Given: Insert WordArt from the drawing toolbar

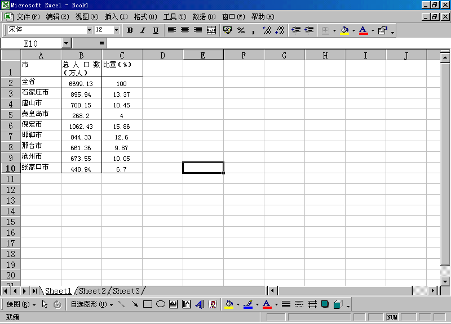Looking at the screenshot, I should click(199, 304).
